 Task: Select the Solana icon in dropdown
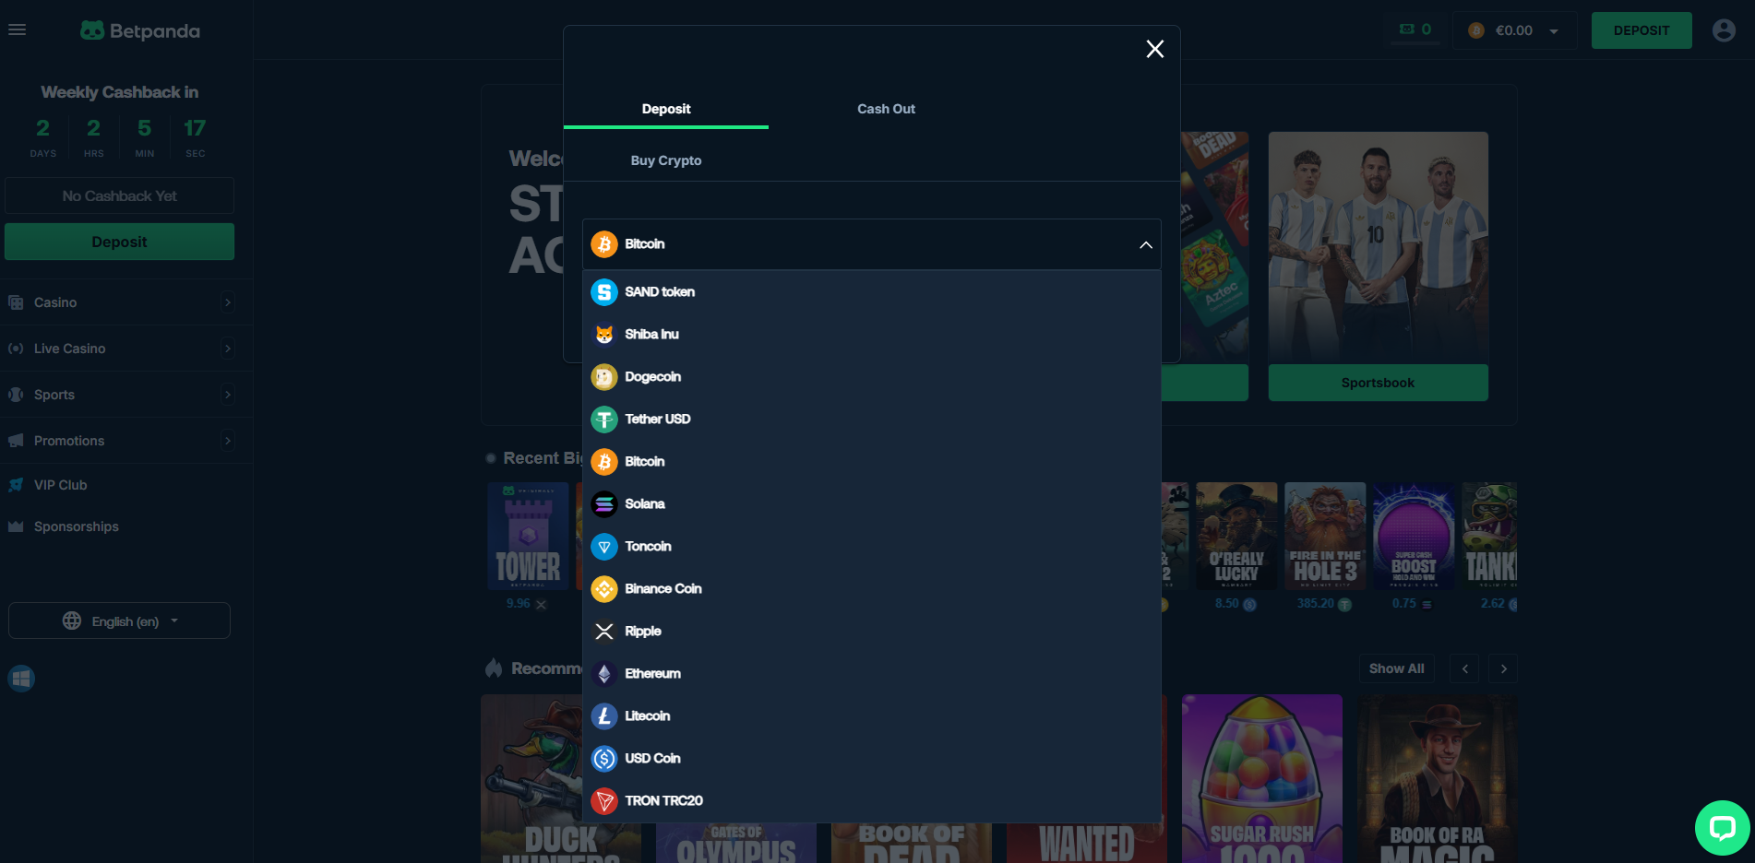[604, 504]
